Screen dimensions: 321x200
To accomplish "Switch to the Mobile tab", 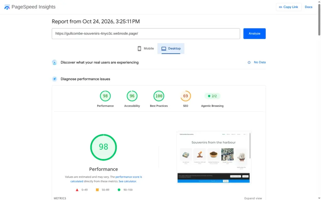I will 145,48.
